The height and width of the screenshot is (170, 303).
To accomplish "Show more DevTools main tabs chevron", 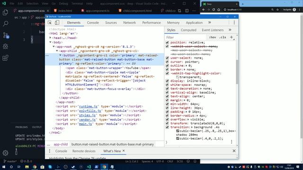I will (x=210, y=23).
